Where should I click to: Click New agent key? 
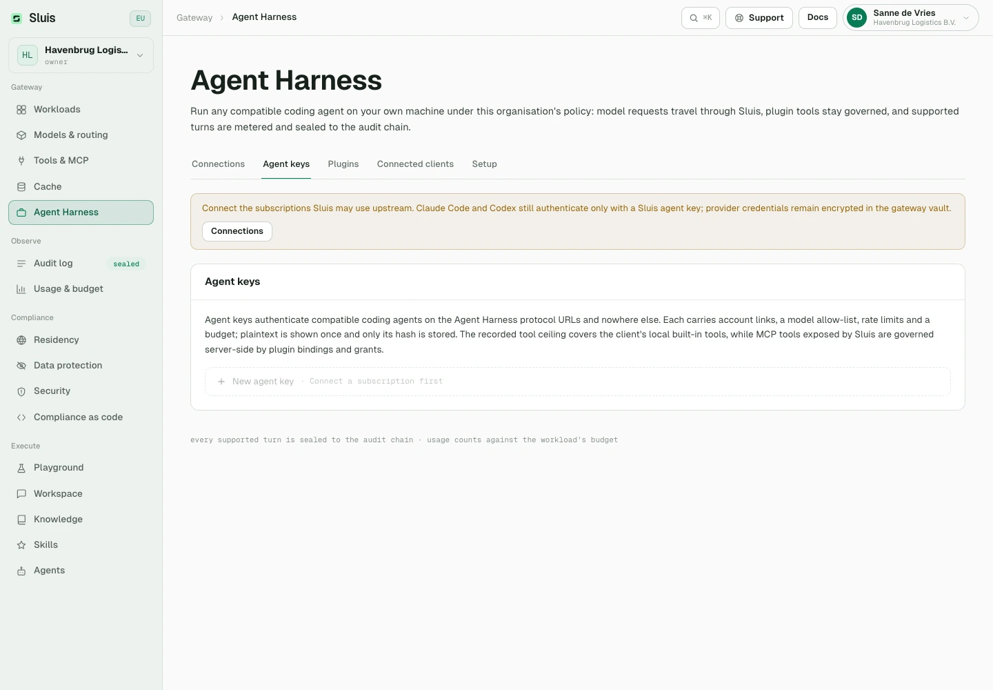[x=578, y=382]
